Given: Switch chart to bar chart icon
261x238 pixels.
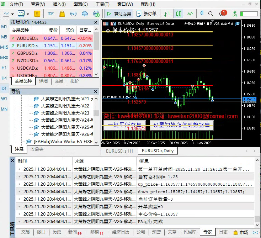Looking at the screenshot, I should pyautogui.click(x=167, y=14).
